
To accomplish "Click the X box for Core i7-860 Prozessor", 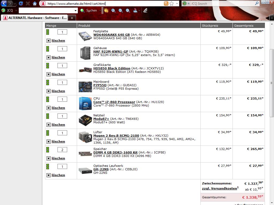I will click(49, 108).
